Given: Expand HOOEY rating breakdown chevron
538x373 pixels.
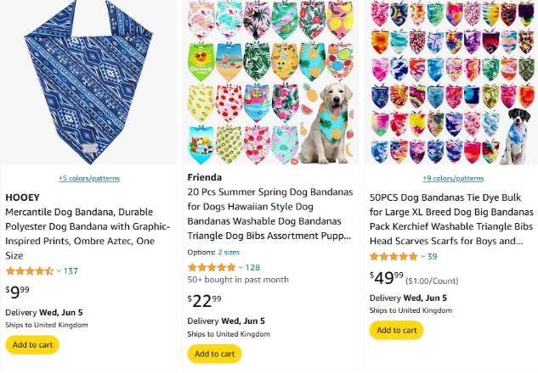Looking at the screenshot, I should 59,271.
